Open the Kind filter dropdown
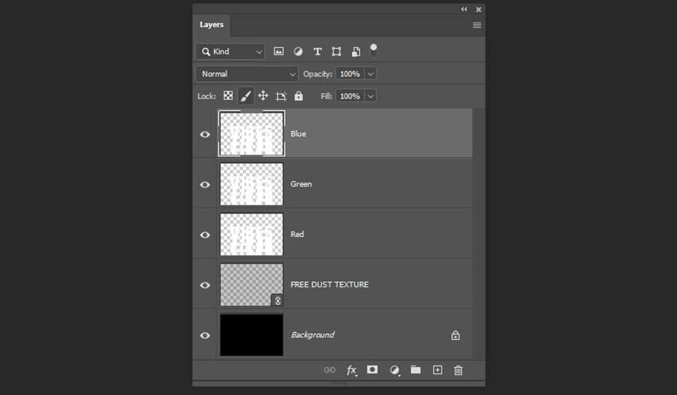Image resolution: width=677 pixels, height=395 pixels. (x=231, y=52)
